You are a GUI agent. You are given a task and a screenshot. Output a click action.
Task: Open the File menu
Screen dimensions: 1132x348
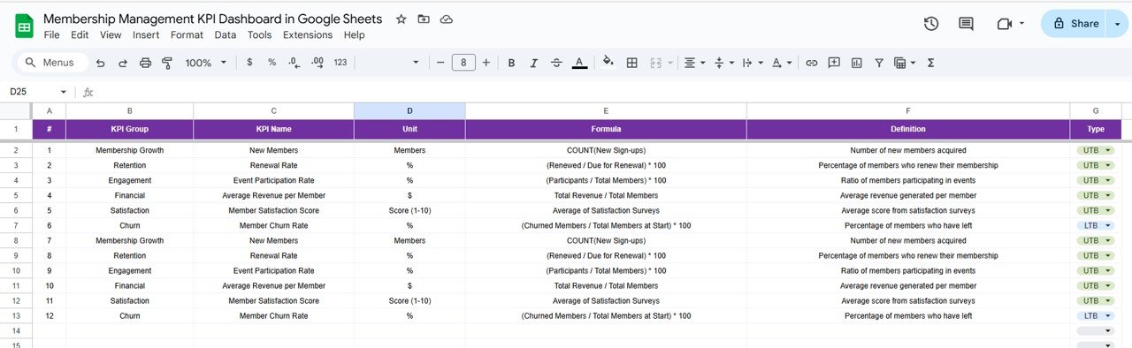tap(51, 35)
